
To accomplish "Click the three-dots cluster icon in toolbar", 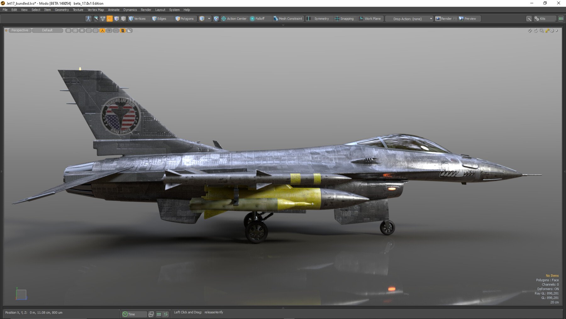I will tap(103, 19).
